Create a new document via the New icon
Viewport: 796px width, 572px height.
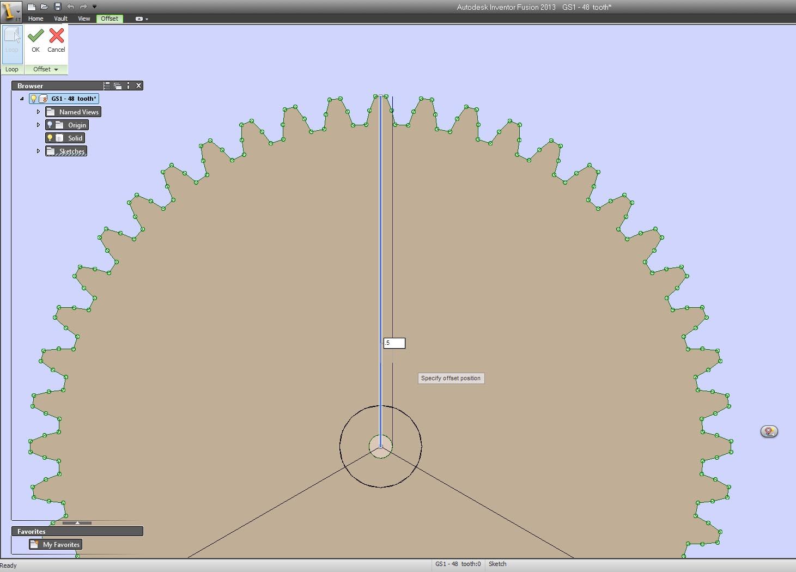pyautogui.click(x=32, y=6)
